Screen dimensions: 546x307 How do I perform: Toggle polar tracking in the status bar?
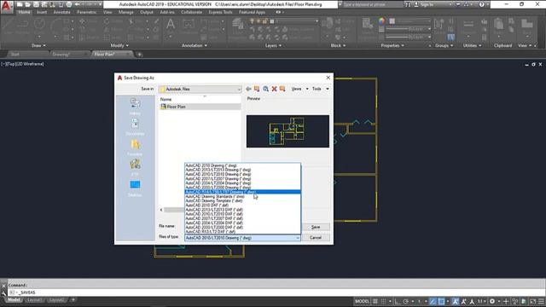point(406,301)
